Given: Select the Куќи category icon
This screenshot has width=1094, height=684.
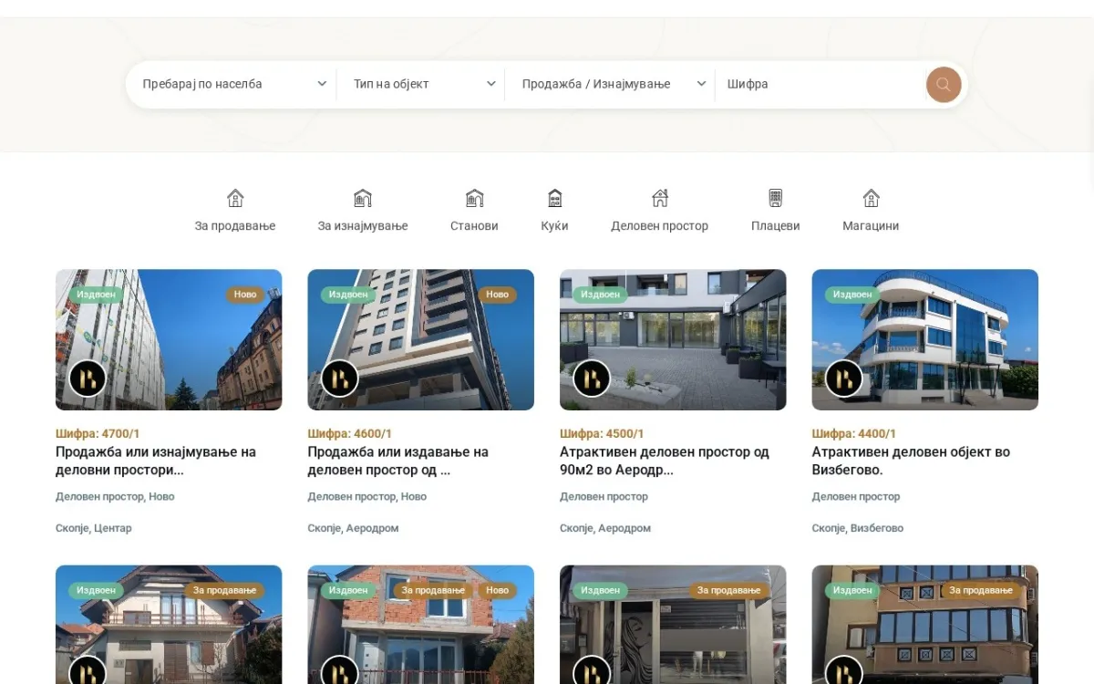Looking at the screenshot, I should [554, 198].
